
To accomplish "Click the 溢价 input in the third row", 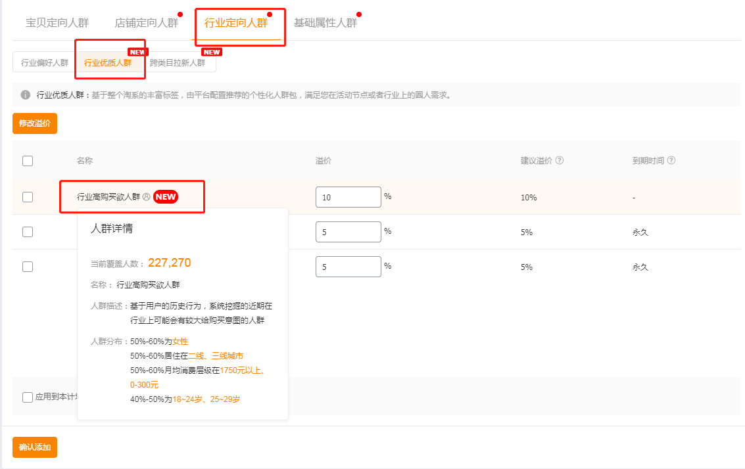I will tap(348, 267).
